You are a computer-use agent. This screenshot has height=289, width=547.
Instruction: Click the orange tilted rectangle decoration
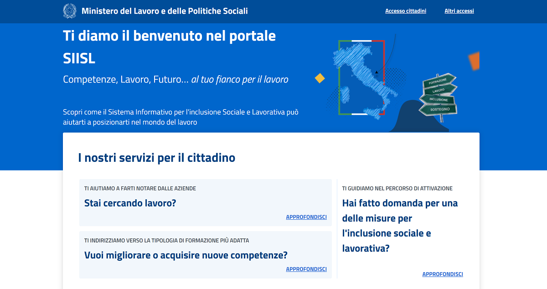click(x=473, y=60)
